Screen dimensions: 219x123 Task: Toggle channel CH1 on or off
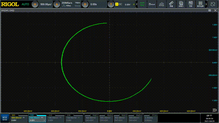19,118
